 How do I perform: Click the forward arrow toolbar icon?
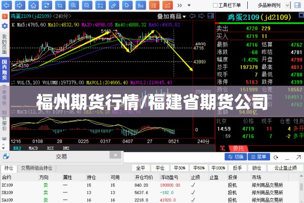[x=20, y=5]
